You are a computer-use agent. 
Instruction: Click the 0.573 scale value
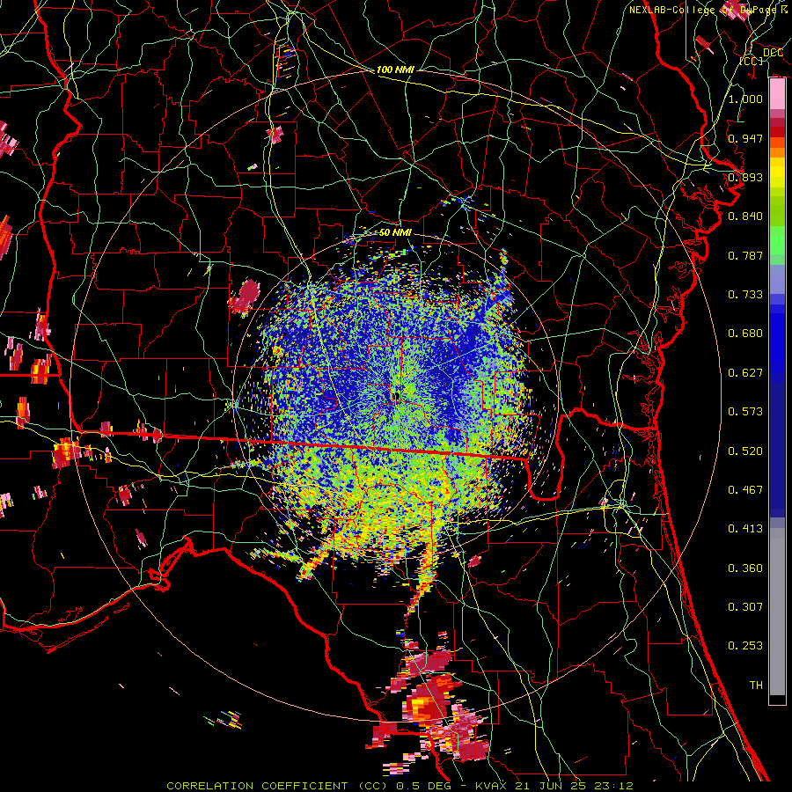pos(745,412)
